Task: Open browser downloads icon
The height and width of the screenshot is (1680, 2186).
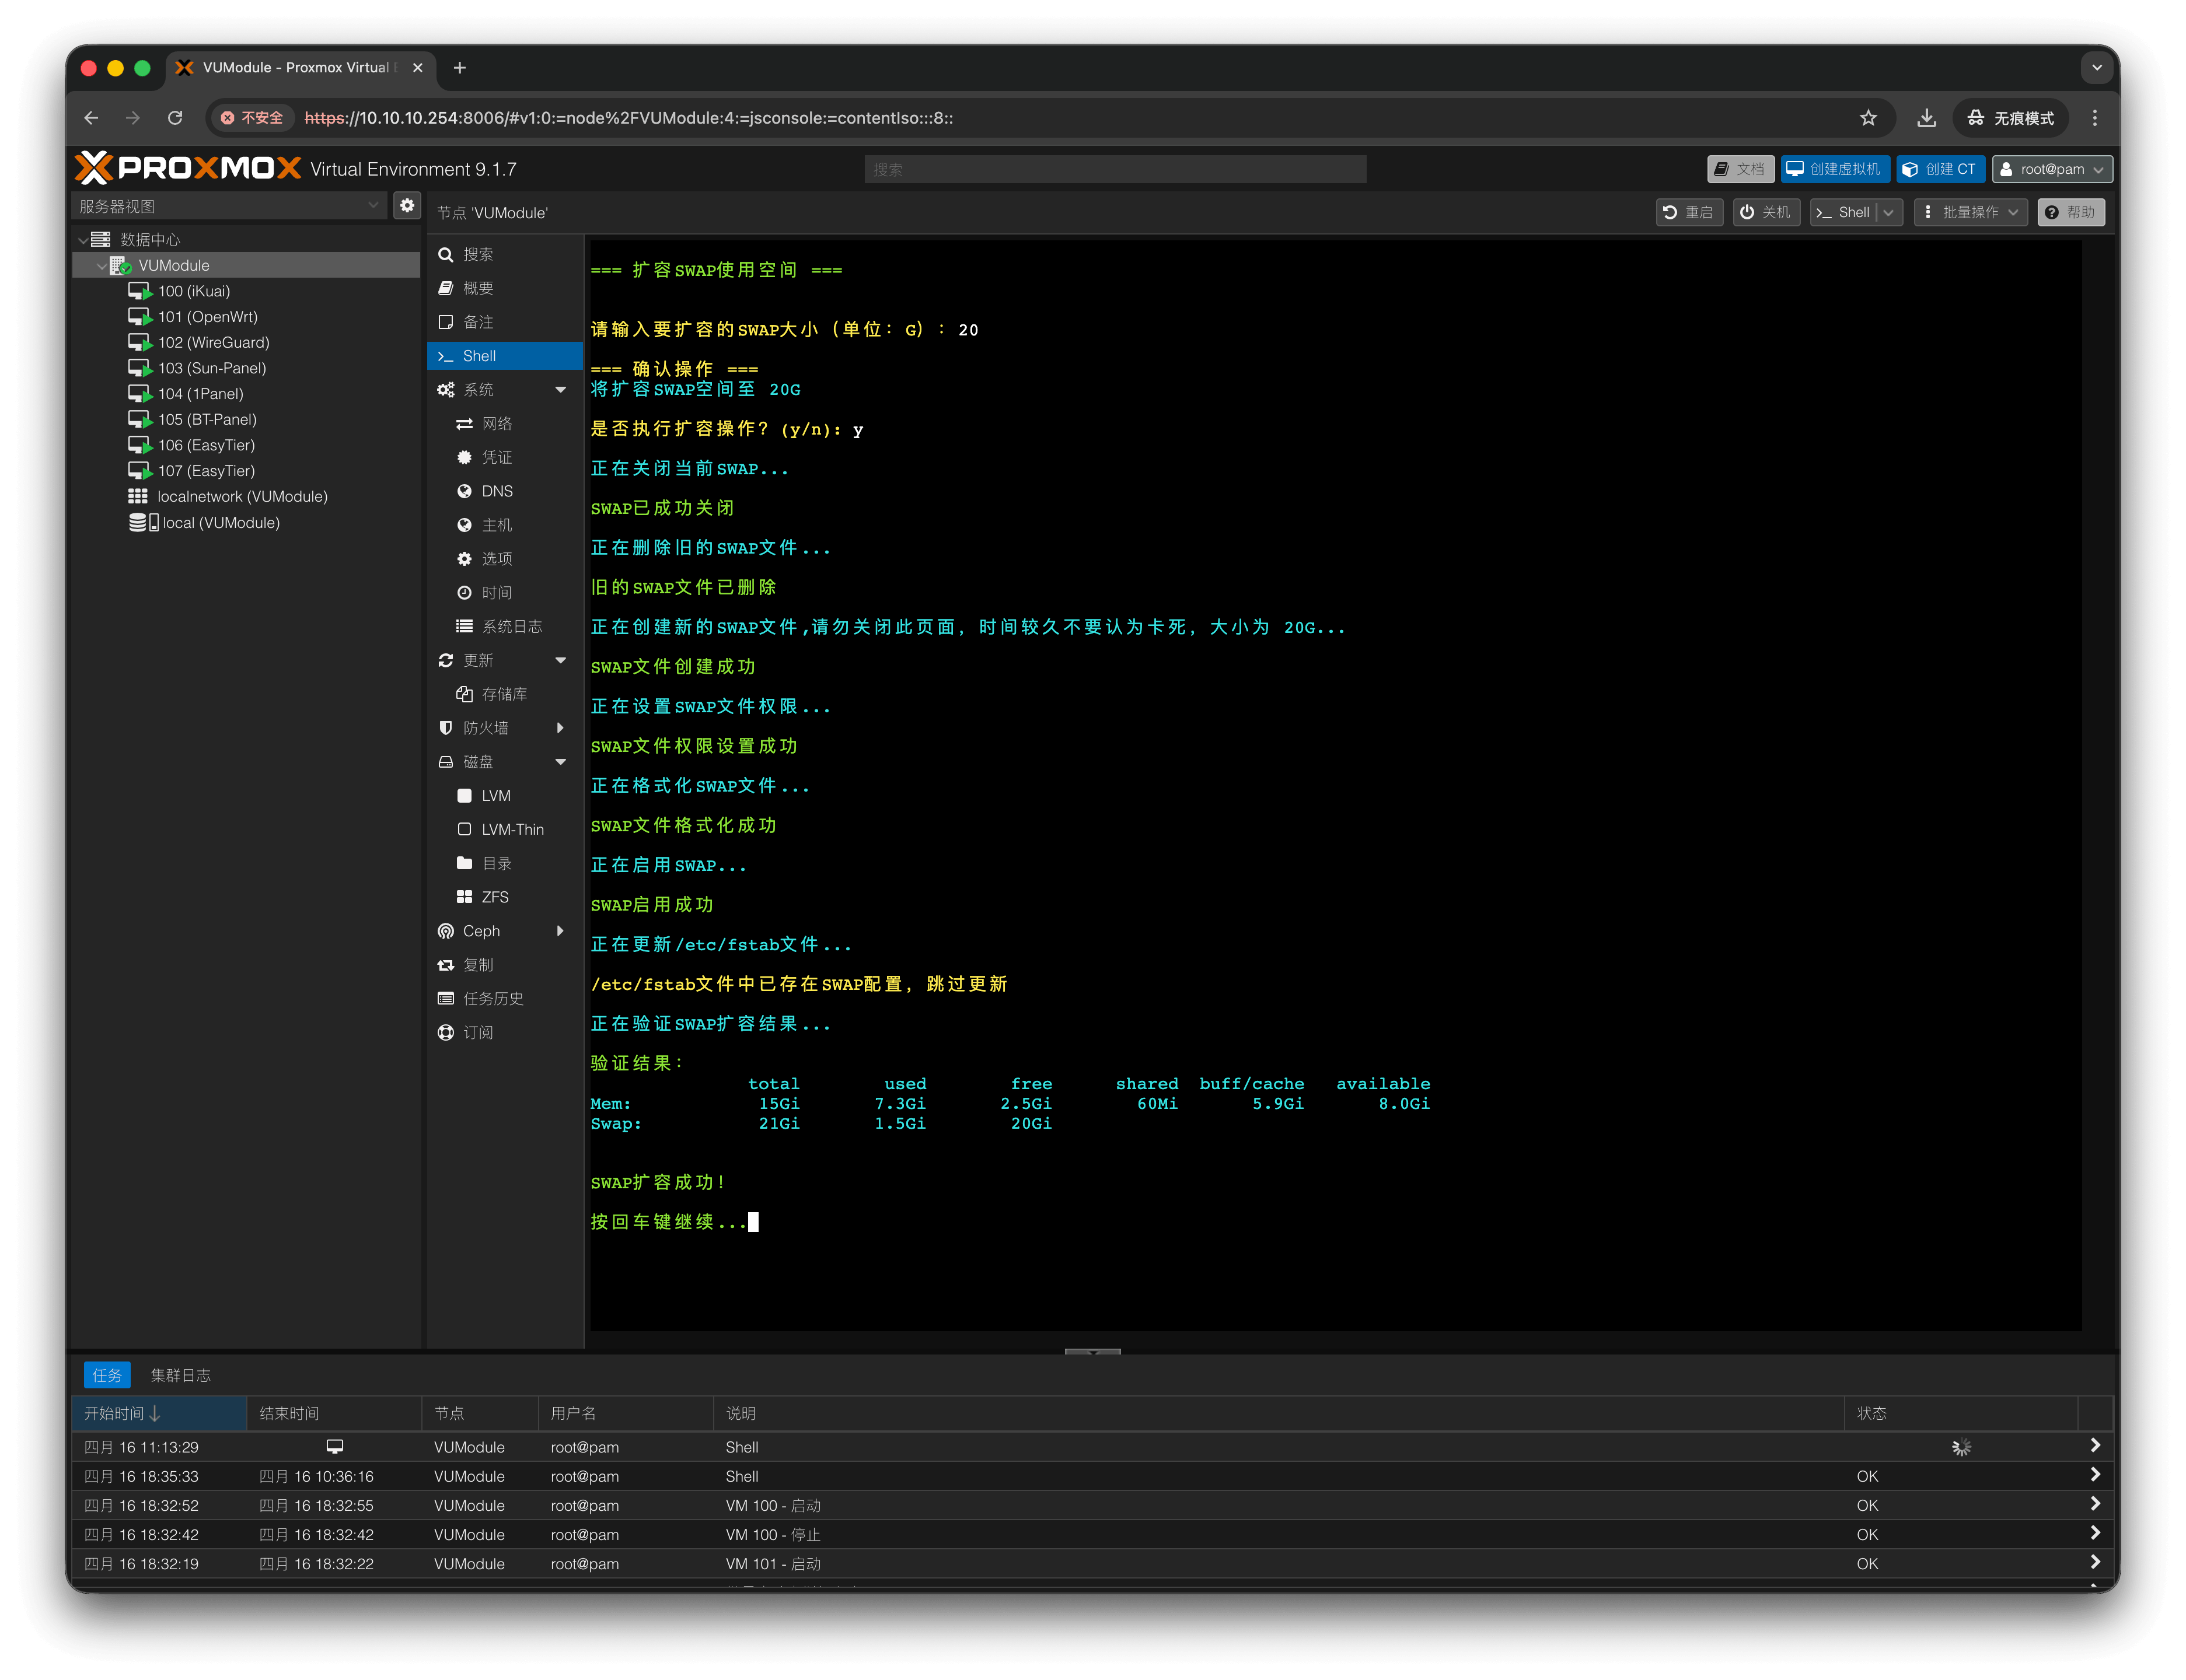Action: [x=1926, y=118]
